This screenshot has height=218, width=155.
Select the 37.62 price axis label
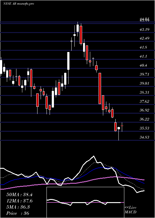pyautogui.click(x=144, y=101)
